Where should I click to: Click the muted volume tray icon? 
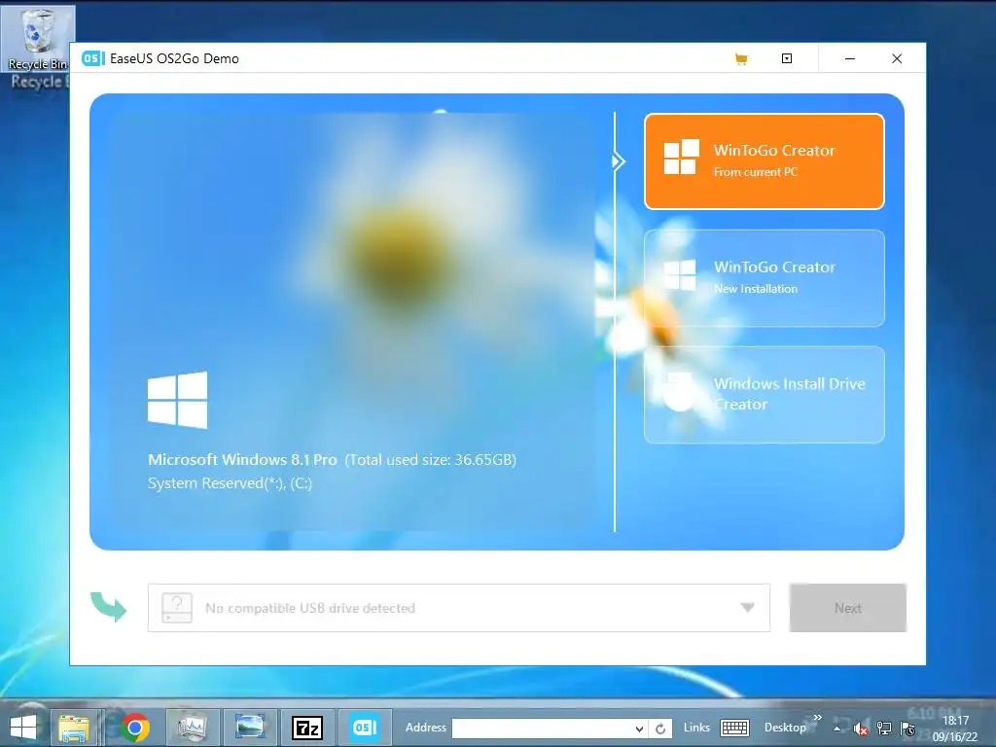861,729
